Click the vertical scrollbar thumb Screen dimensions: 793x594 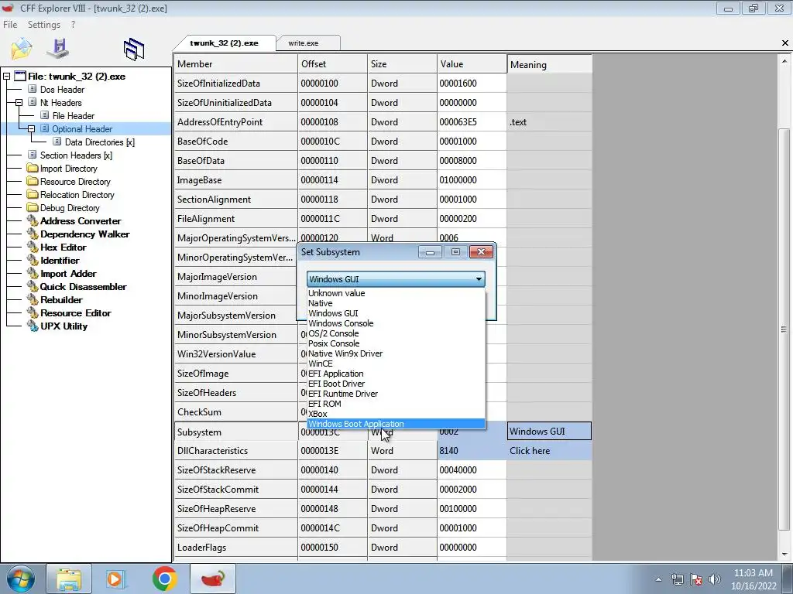784,329
